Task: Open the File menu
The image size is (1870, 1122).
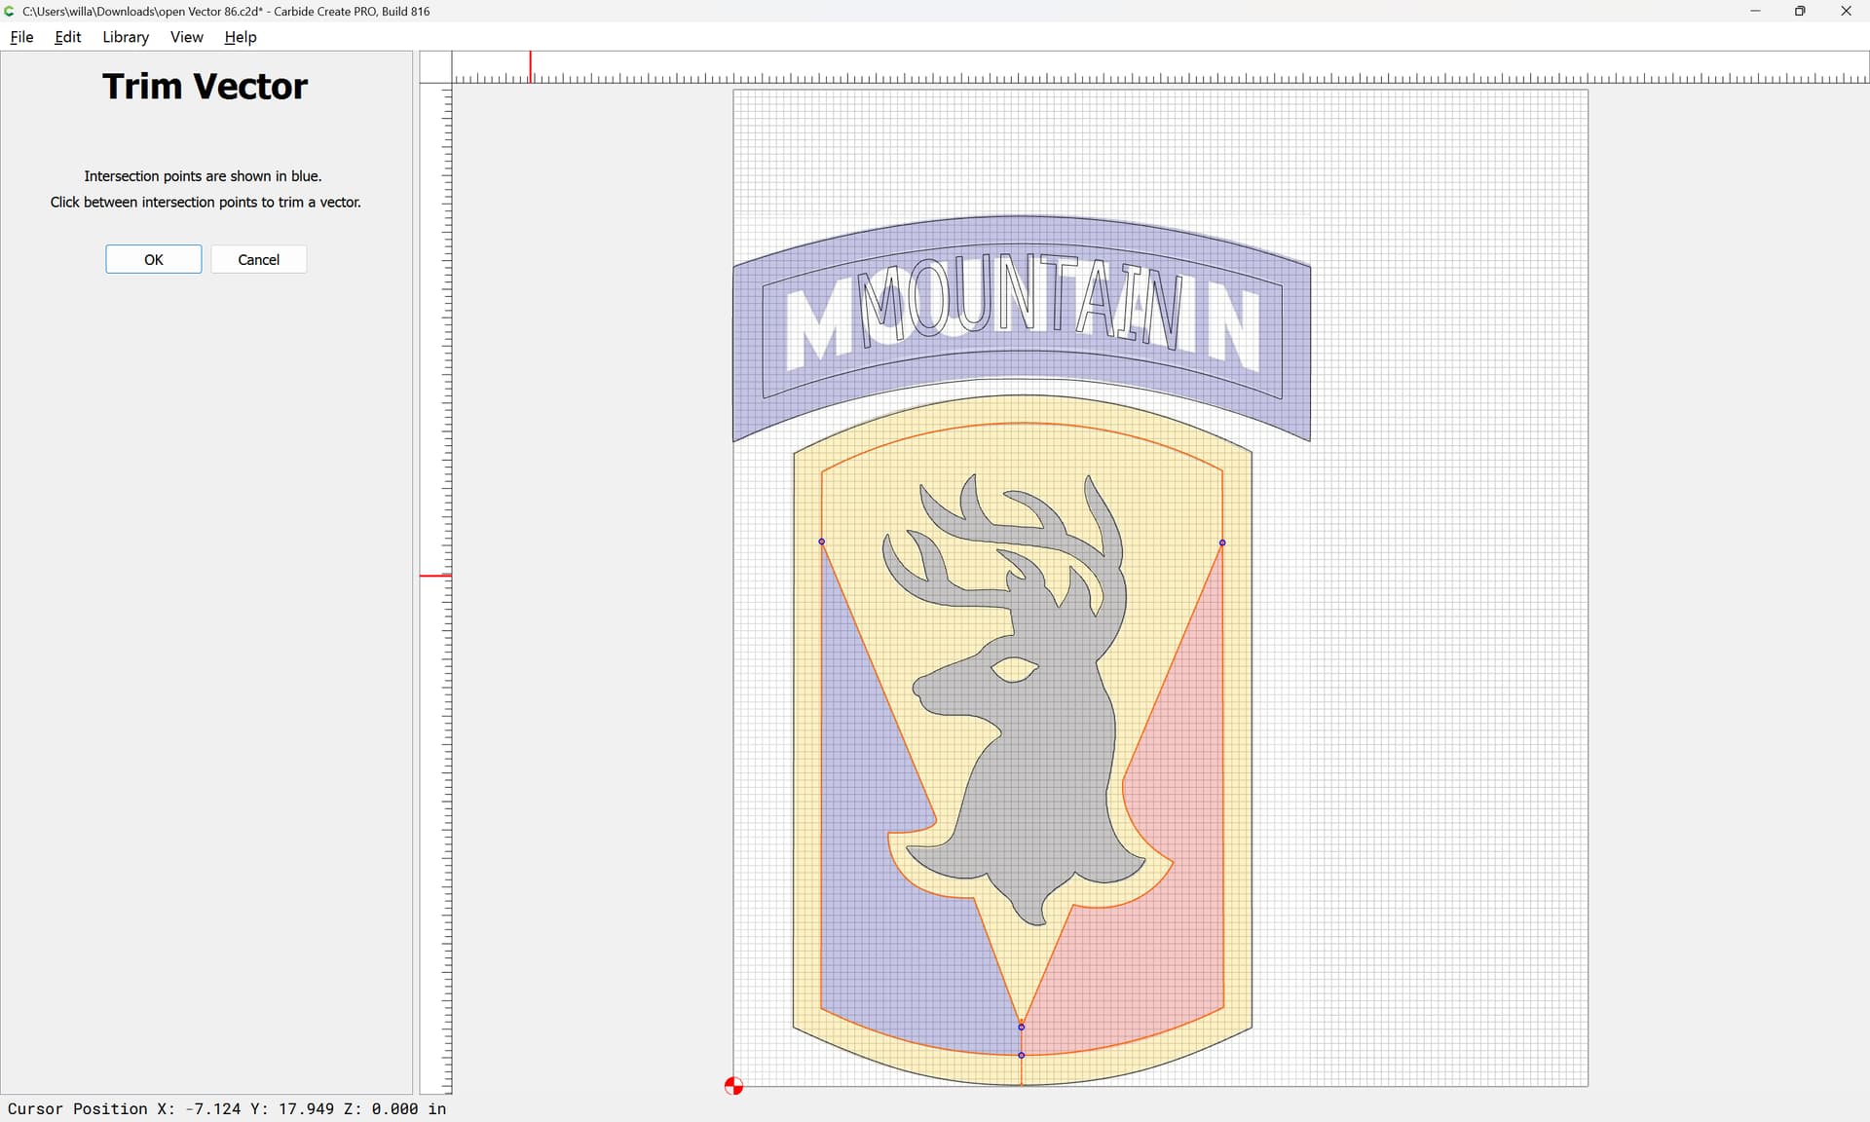Action: (21, 37)
